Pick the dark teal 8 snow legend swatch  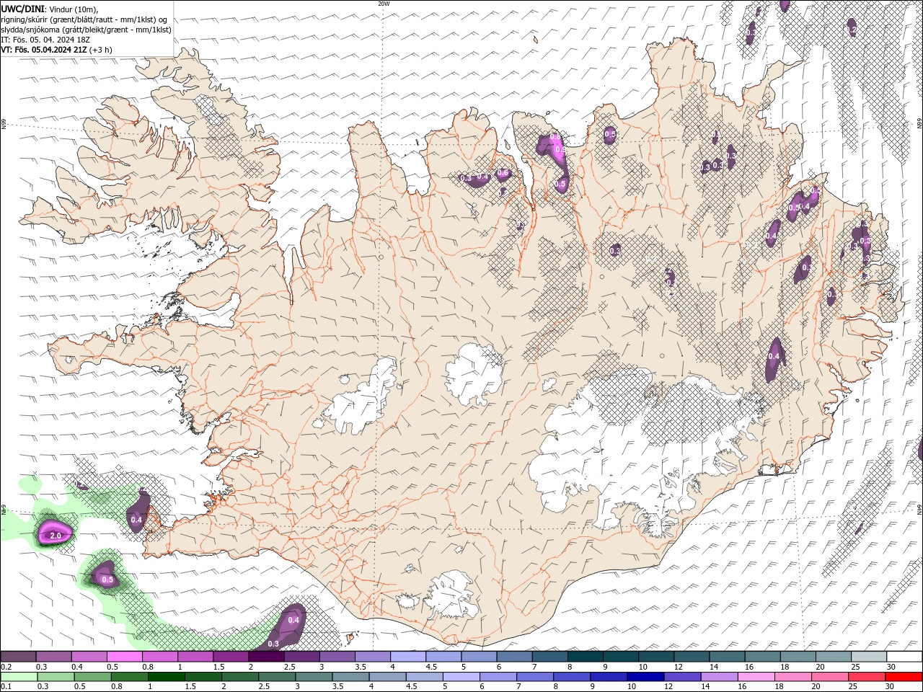[585, 657]
